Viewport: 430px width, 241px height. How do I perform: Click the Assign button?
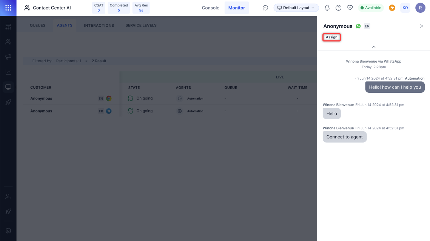click(x=331, y=37)
